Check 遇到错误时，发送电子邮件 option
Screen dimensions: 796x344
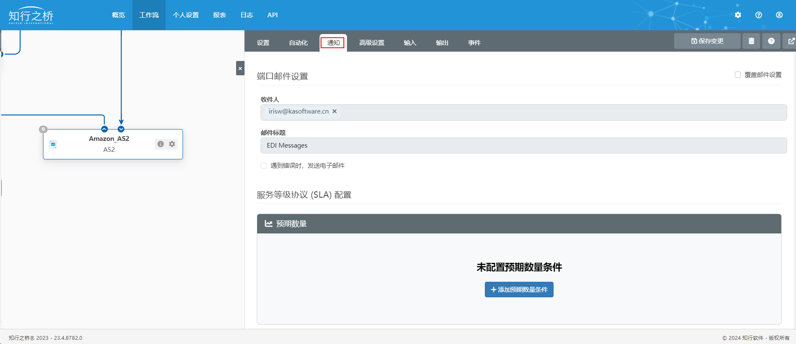[x=264, y=166]
